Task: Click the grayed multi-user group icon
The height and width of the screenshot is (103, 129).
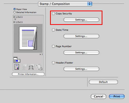Action: (31, 67)
